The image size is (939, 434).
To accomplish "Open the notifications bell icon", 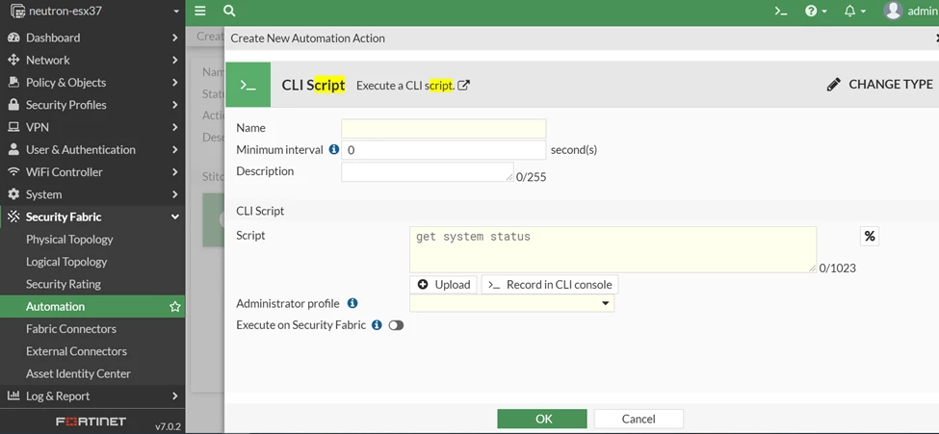I will (x=854, y=11).
